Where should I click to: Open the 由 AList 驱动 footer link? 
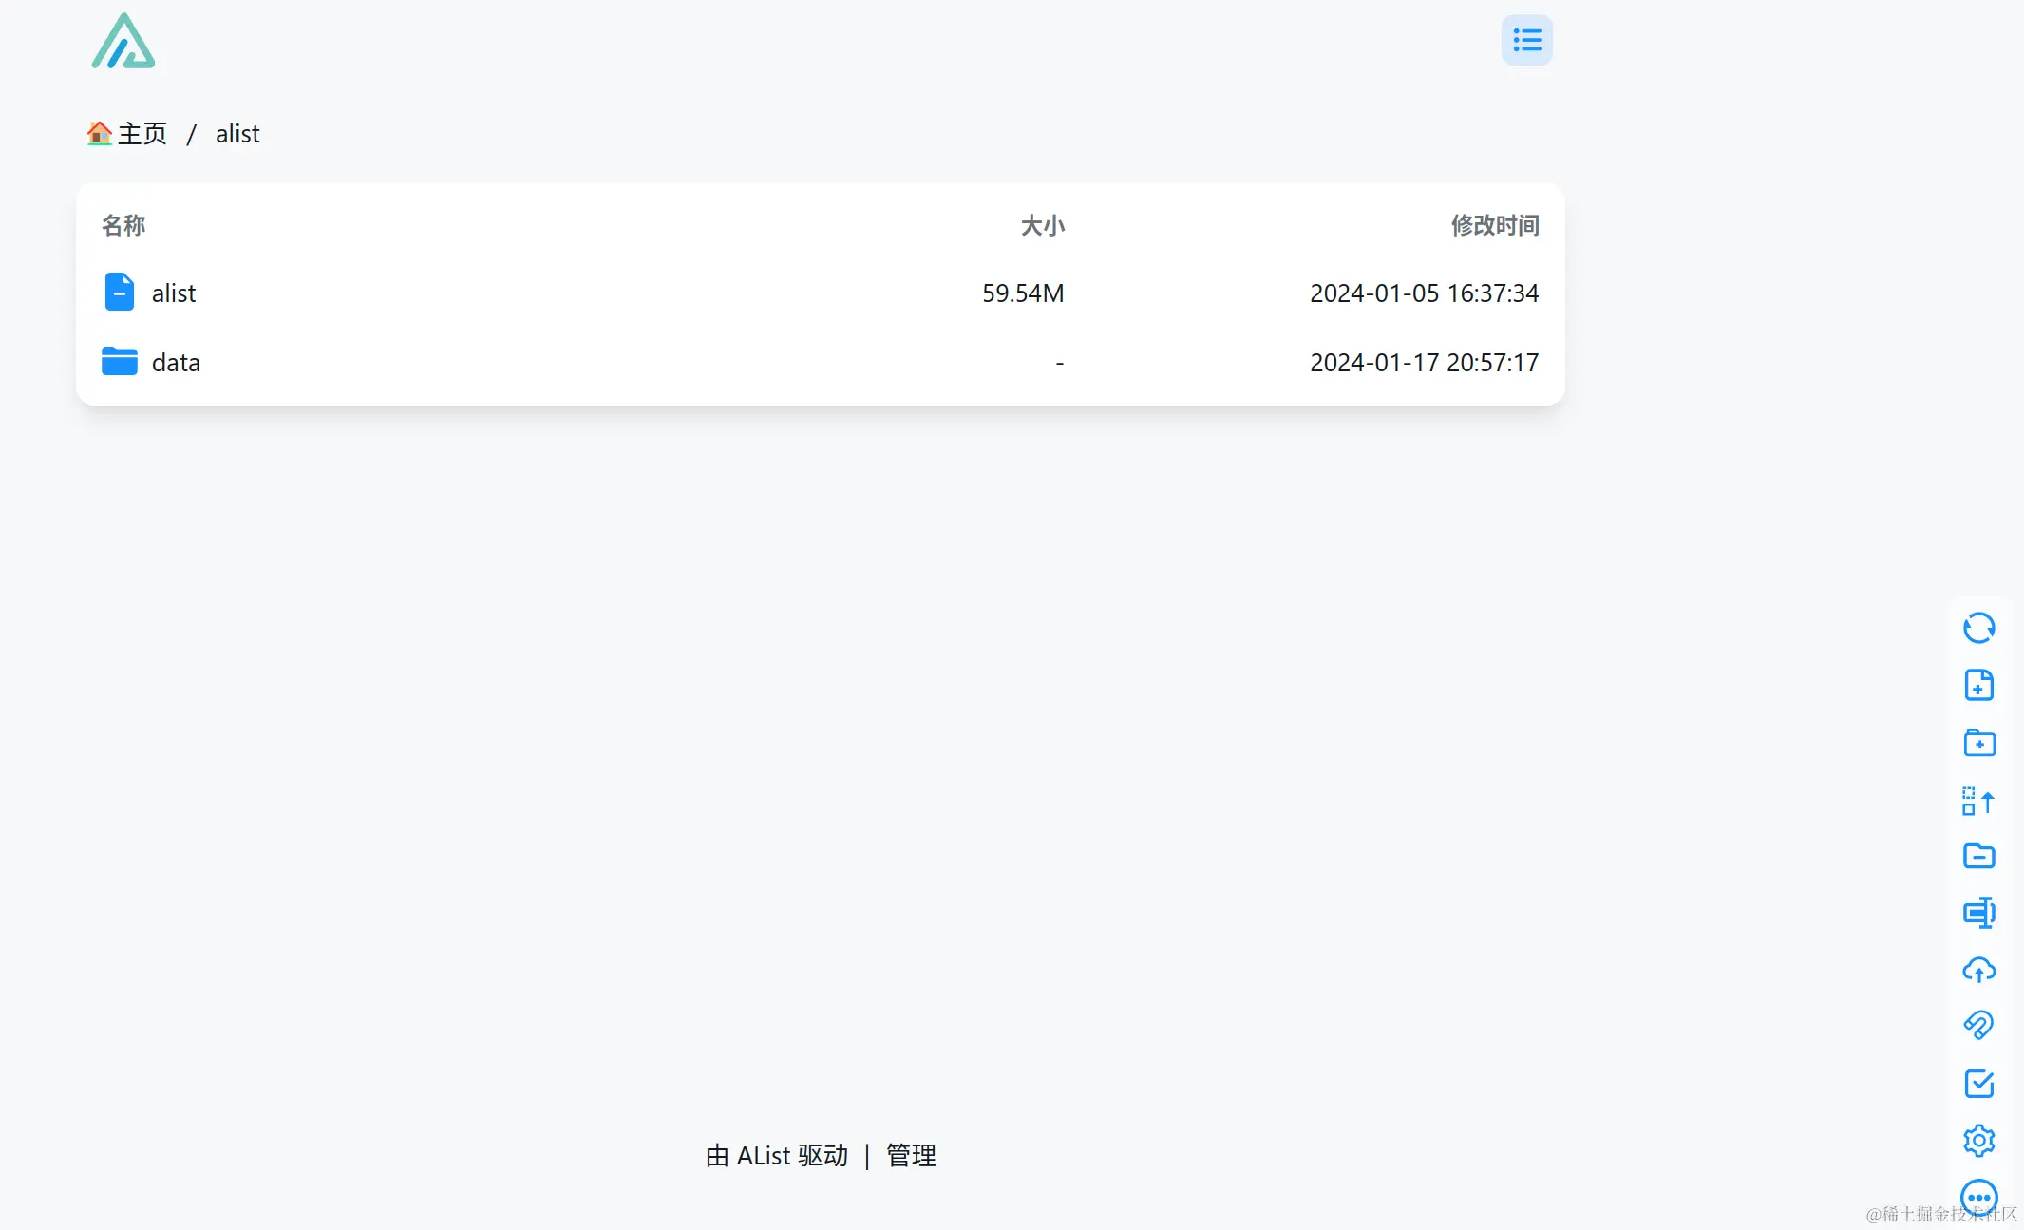point(777,1156)
